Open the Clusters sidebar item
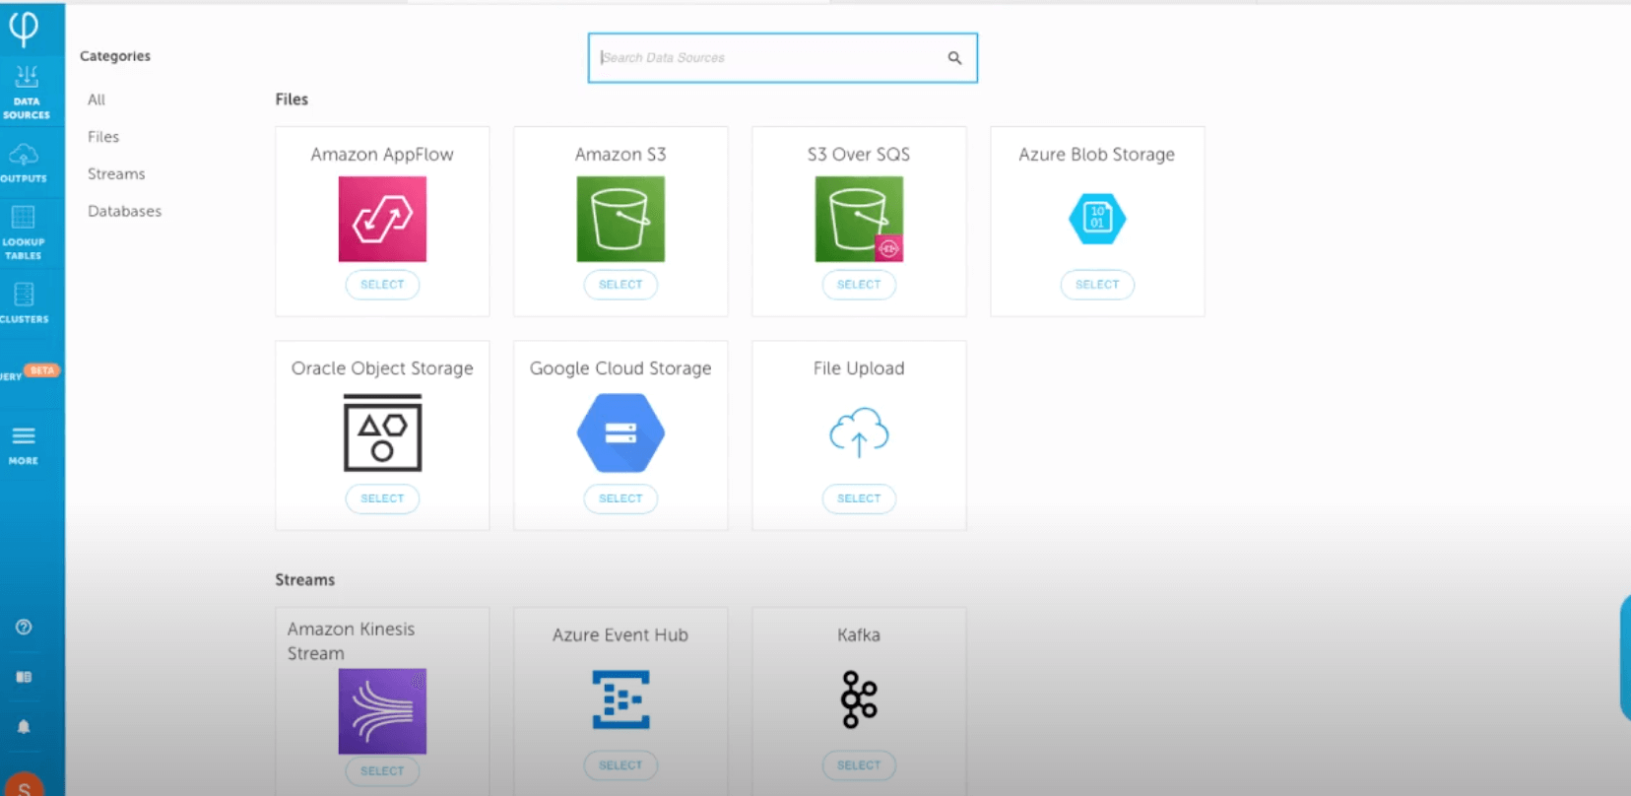 [x=24, y=302]
